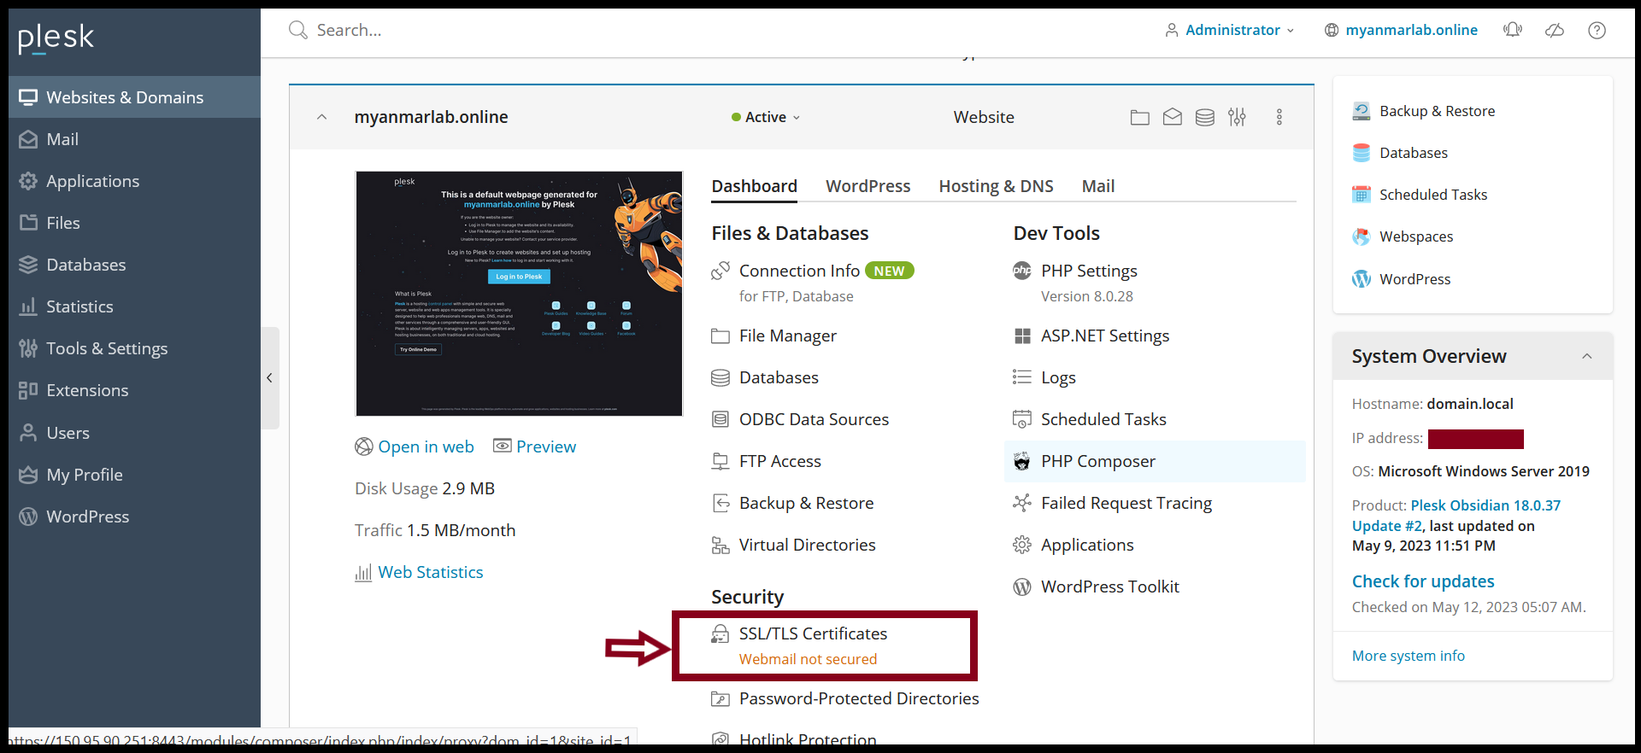Image resolution: width=1641 pixels, height=753 pixels.
Task: Click the mail envelope icon in domain header
Action: click(x=1173, y=118)
